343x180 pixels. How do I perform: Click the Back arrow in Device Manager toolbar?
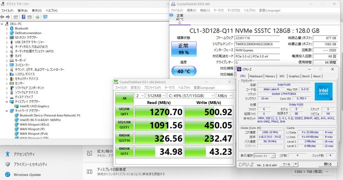[x=2, y=17]
